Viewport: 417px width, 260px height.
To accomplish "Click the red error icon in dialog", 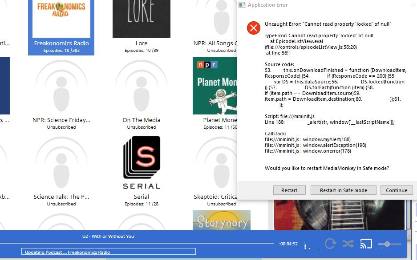I will tap(253, 28).
